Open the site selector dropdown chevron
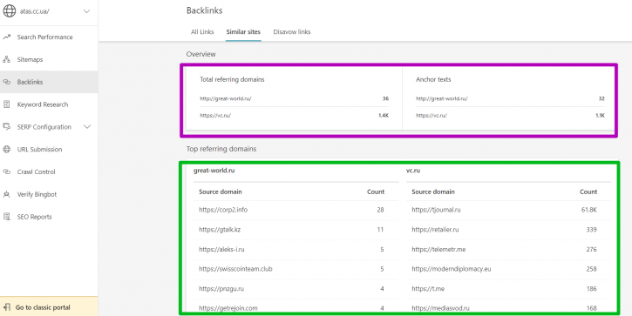Viewport: 632px width, 316px height. [86, 11]
